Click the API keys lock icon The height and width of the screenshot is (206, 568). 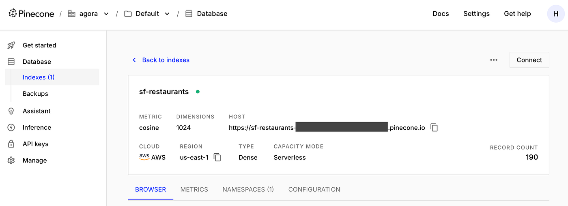tap(11, 144)
